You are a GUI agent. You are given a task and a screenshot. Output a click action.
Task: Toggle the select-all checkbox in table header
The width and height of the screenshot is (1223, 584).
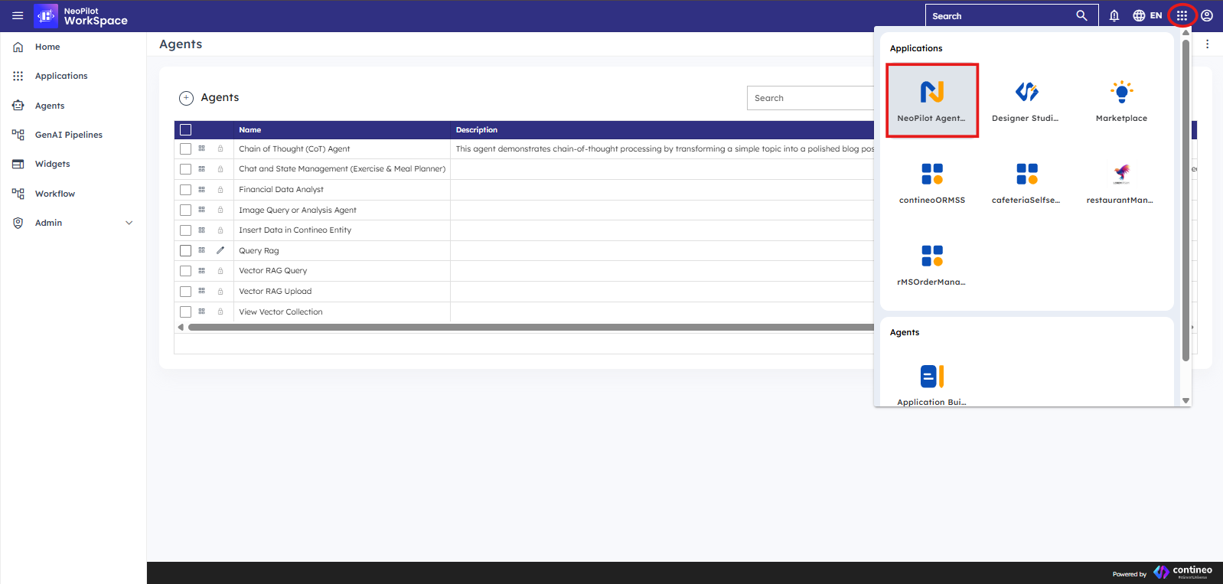point(185,130)
